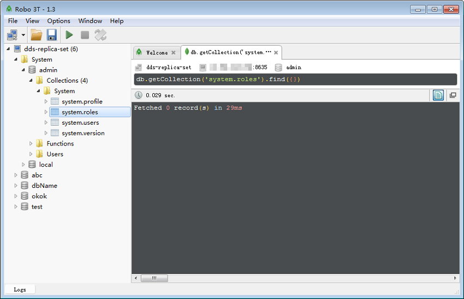Open the Window menu

(90, 21)
